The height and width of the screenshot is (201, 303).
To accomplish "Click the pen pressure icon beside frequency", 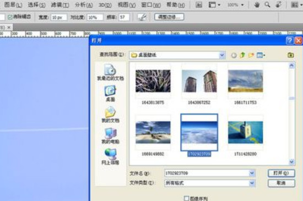I will [x=142, y=17].
